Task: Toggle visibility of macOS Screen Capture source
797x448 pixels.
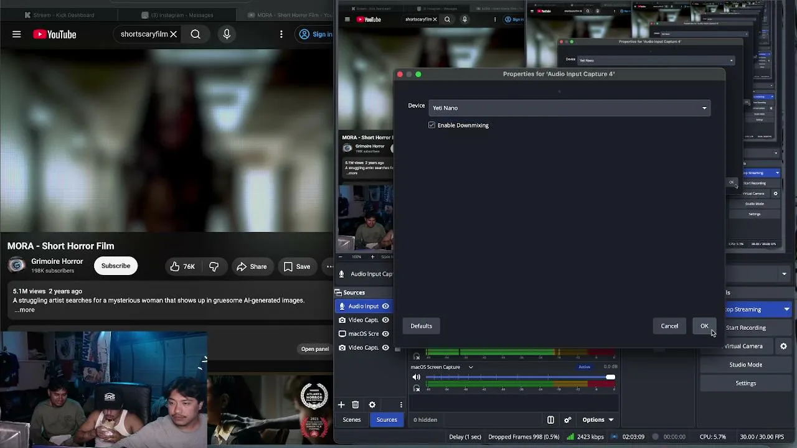Action: tap(385, 334)
